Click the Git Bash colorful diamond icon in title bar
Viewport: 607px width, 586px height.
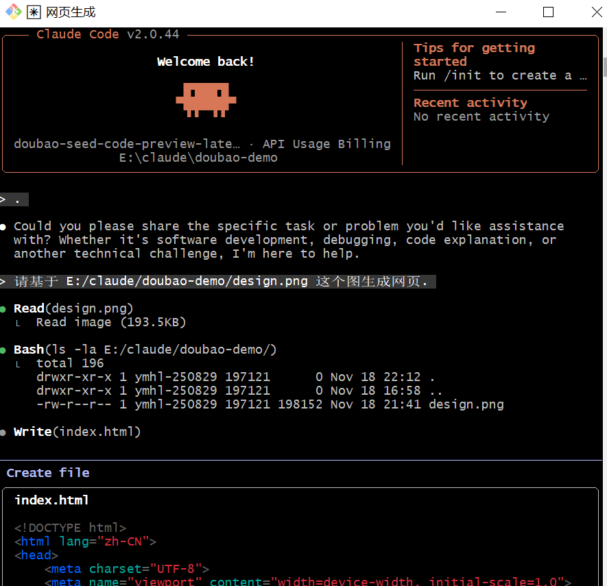pos(14,12)
